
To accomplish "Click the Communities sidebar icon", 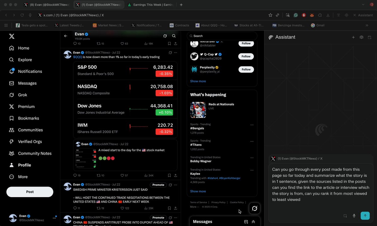I will [x=12, y=130].
